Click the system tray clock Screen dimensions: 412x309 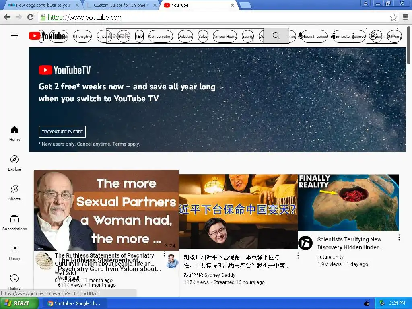click(x=397, y=303)
